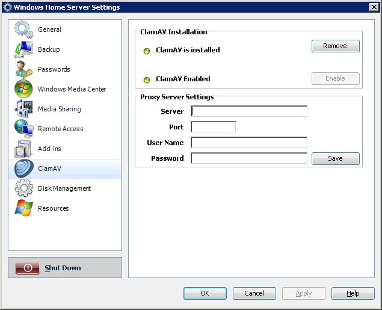
Task: Click the disabled Apply button
Action: (304, 293)
